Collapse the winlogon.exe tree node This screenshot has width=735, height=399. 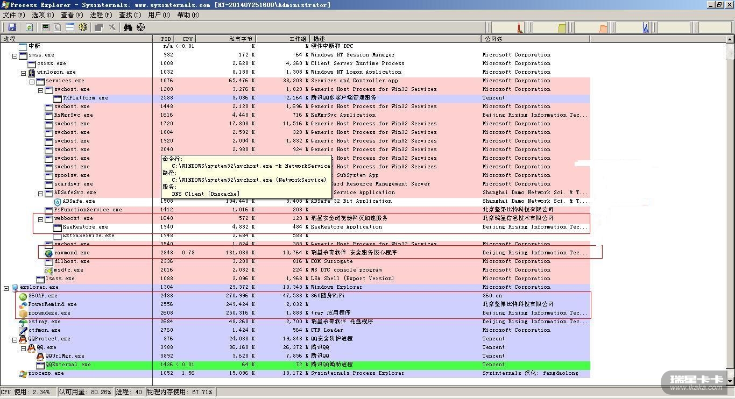tap(23, 73)
